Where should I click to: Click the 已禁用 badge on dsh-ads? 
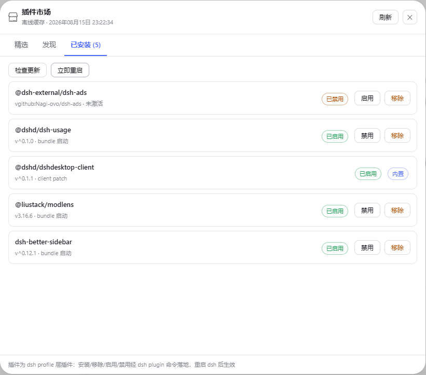[x=335, y=99]
